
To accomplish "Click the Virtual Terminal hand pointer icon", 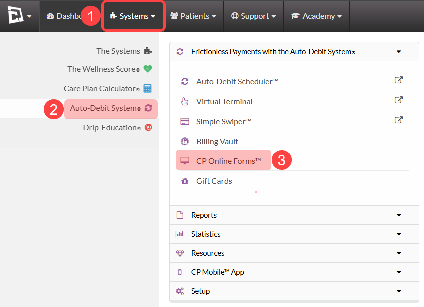I will click(185, 102).
